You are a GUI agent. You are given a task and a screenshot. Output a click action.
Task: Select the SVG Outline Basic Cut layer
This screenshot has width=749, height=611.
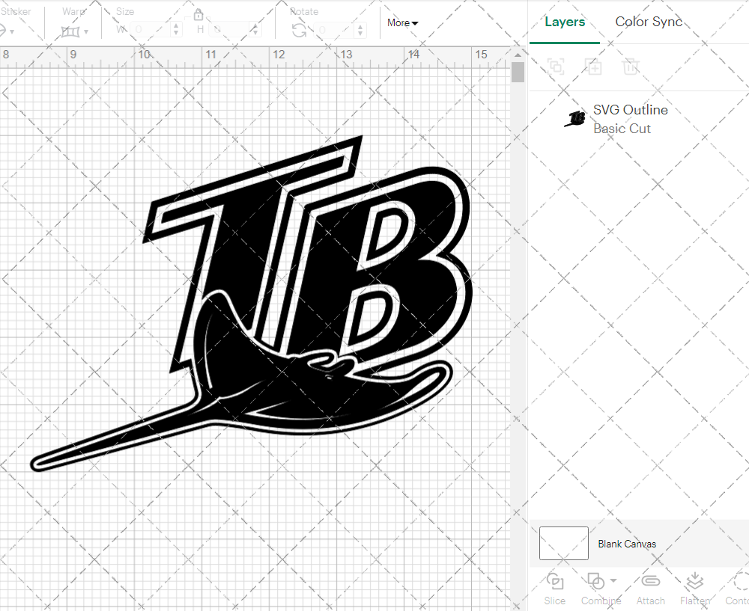click(630, 118)
